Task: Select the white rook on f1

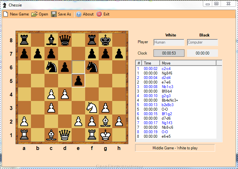Action: 92,135
